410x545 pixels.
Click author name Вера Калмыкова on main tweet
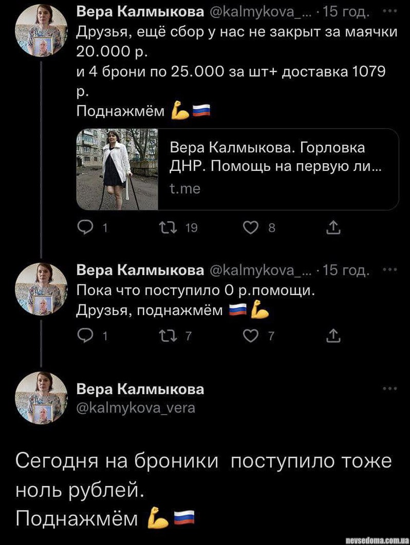click(x=140, y=390)
